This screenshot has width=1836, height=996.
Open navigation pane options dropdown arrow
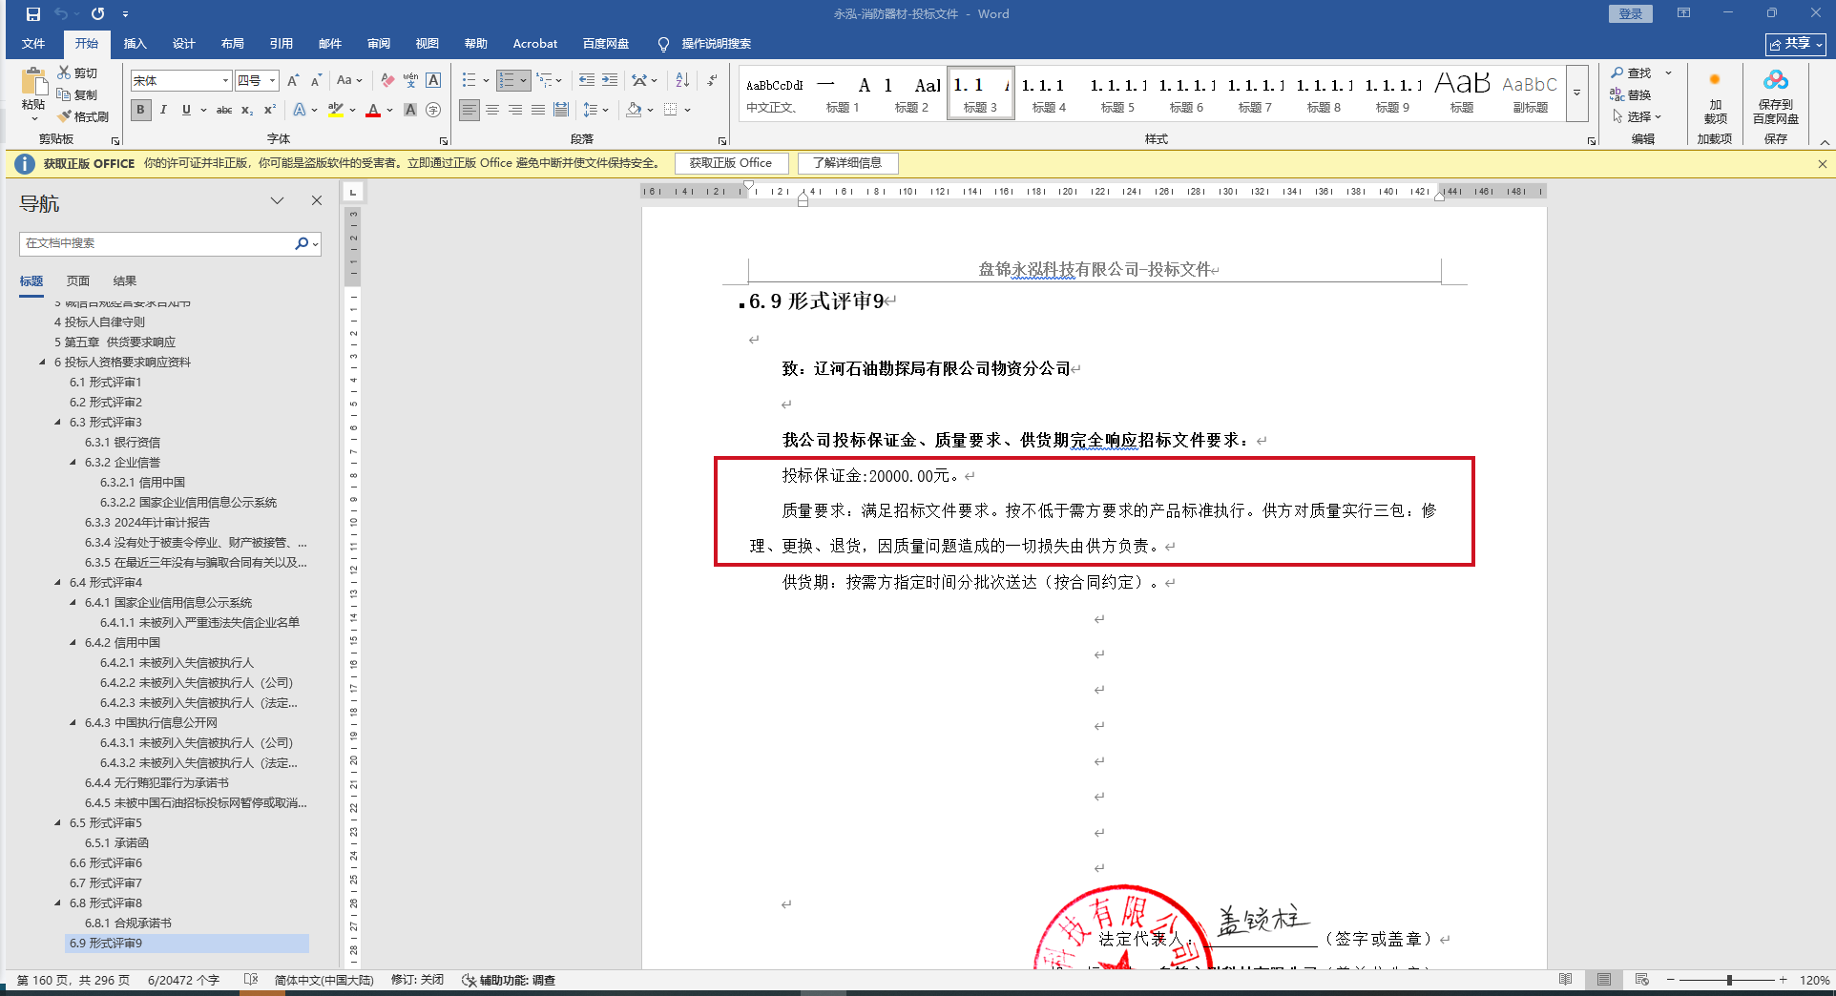point(277,200)
